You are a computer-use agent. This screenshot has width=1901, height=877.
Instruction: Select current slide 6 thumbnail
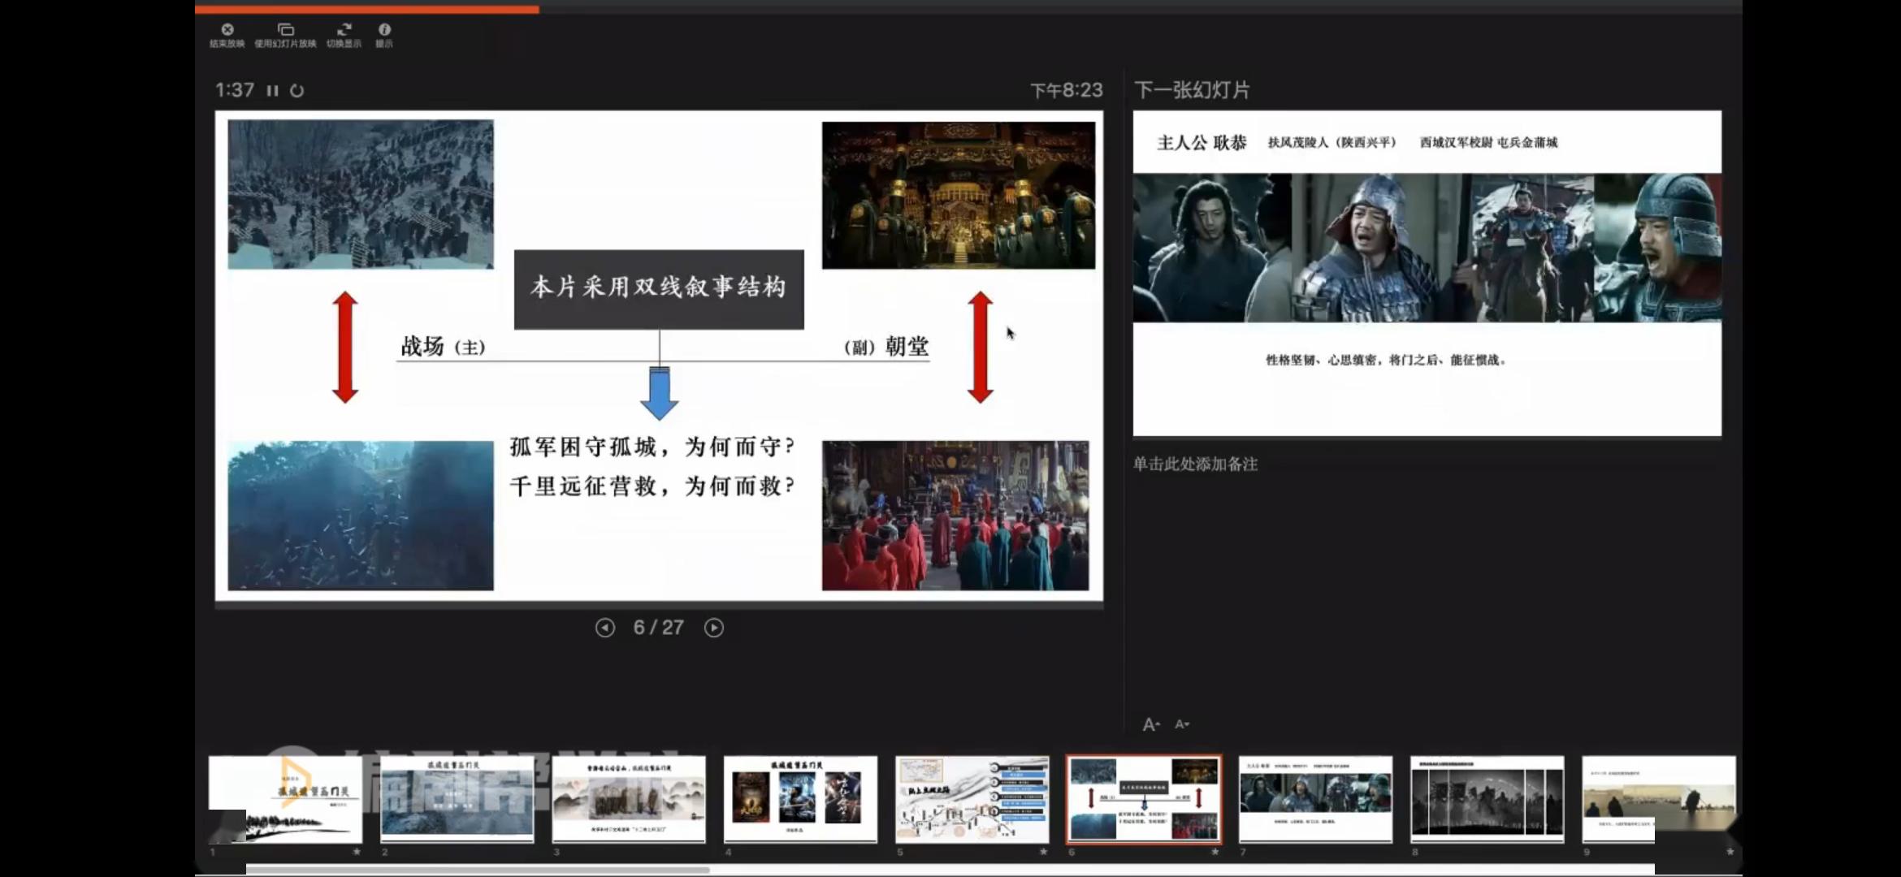pos(1144,799)
